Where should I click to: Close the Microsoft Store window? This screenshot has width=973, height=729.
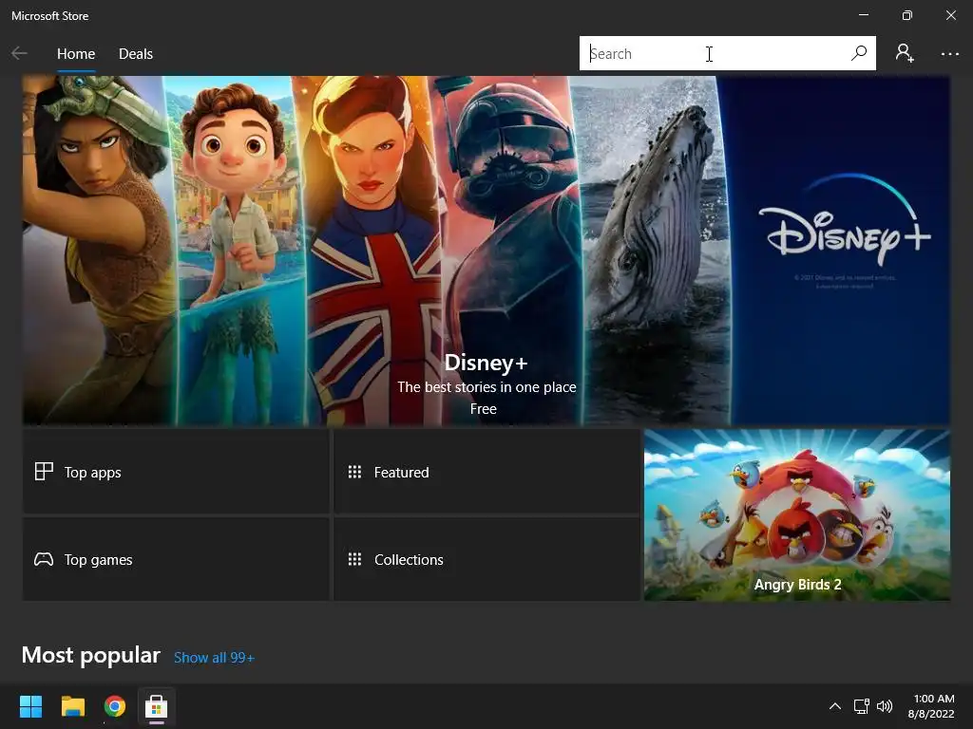pyautogui.click(x=950, y=15)
